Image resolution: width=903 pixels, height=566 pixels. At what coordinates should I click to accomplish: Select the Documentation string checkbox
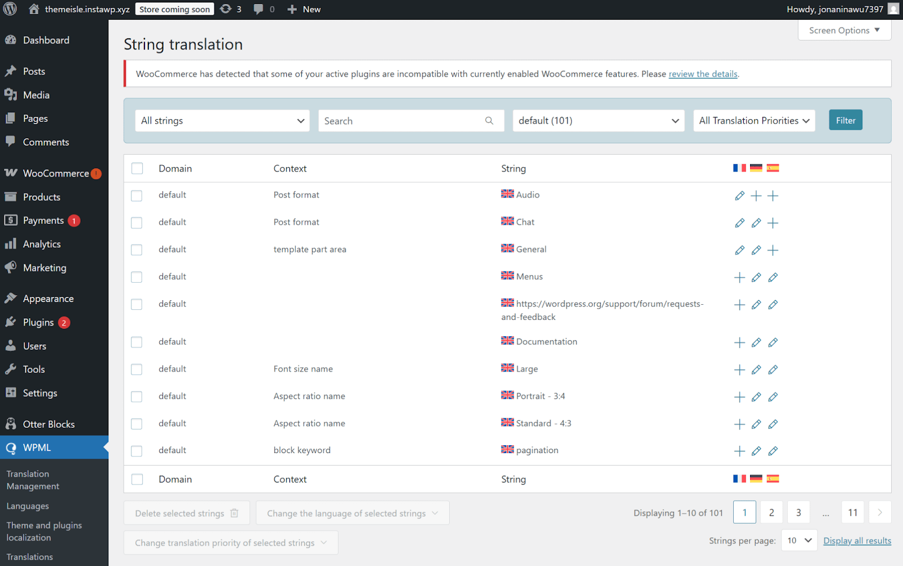click(x=137, y=342)
